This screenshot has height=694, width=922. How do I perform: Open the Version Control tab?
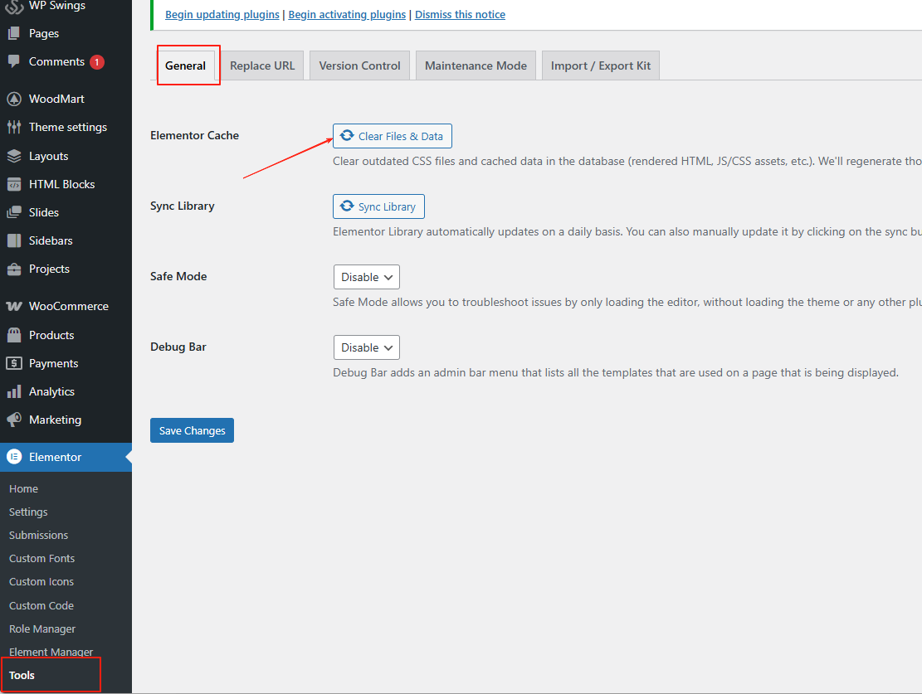(359, 66)
